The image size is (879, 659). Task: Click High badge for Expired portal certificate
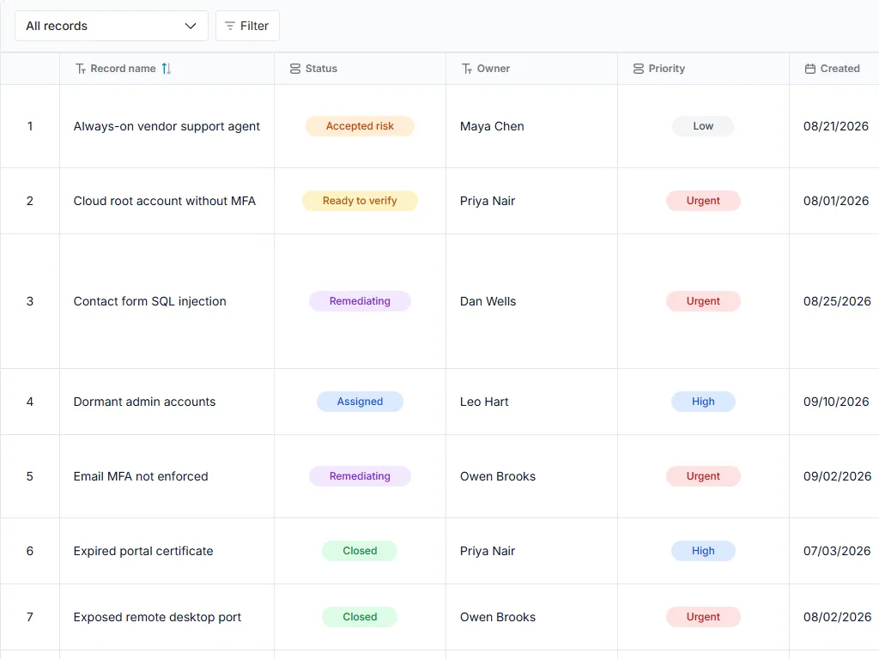[x=703, y=551]
